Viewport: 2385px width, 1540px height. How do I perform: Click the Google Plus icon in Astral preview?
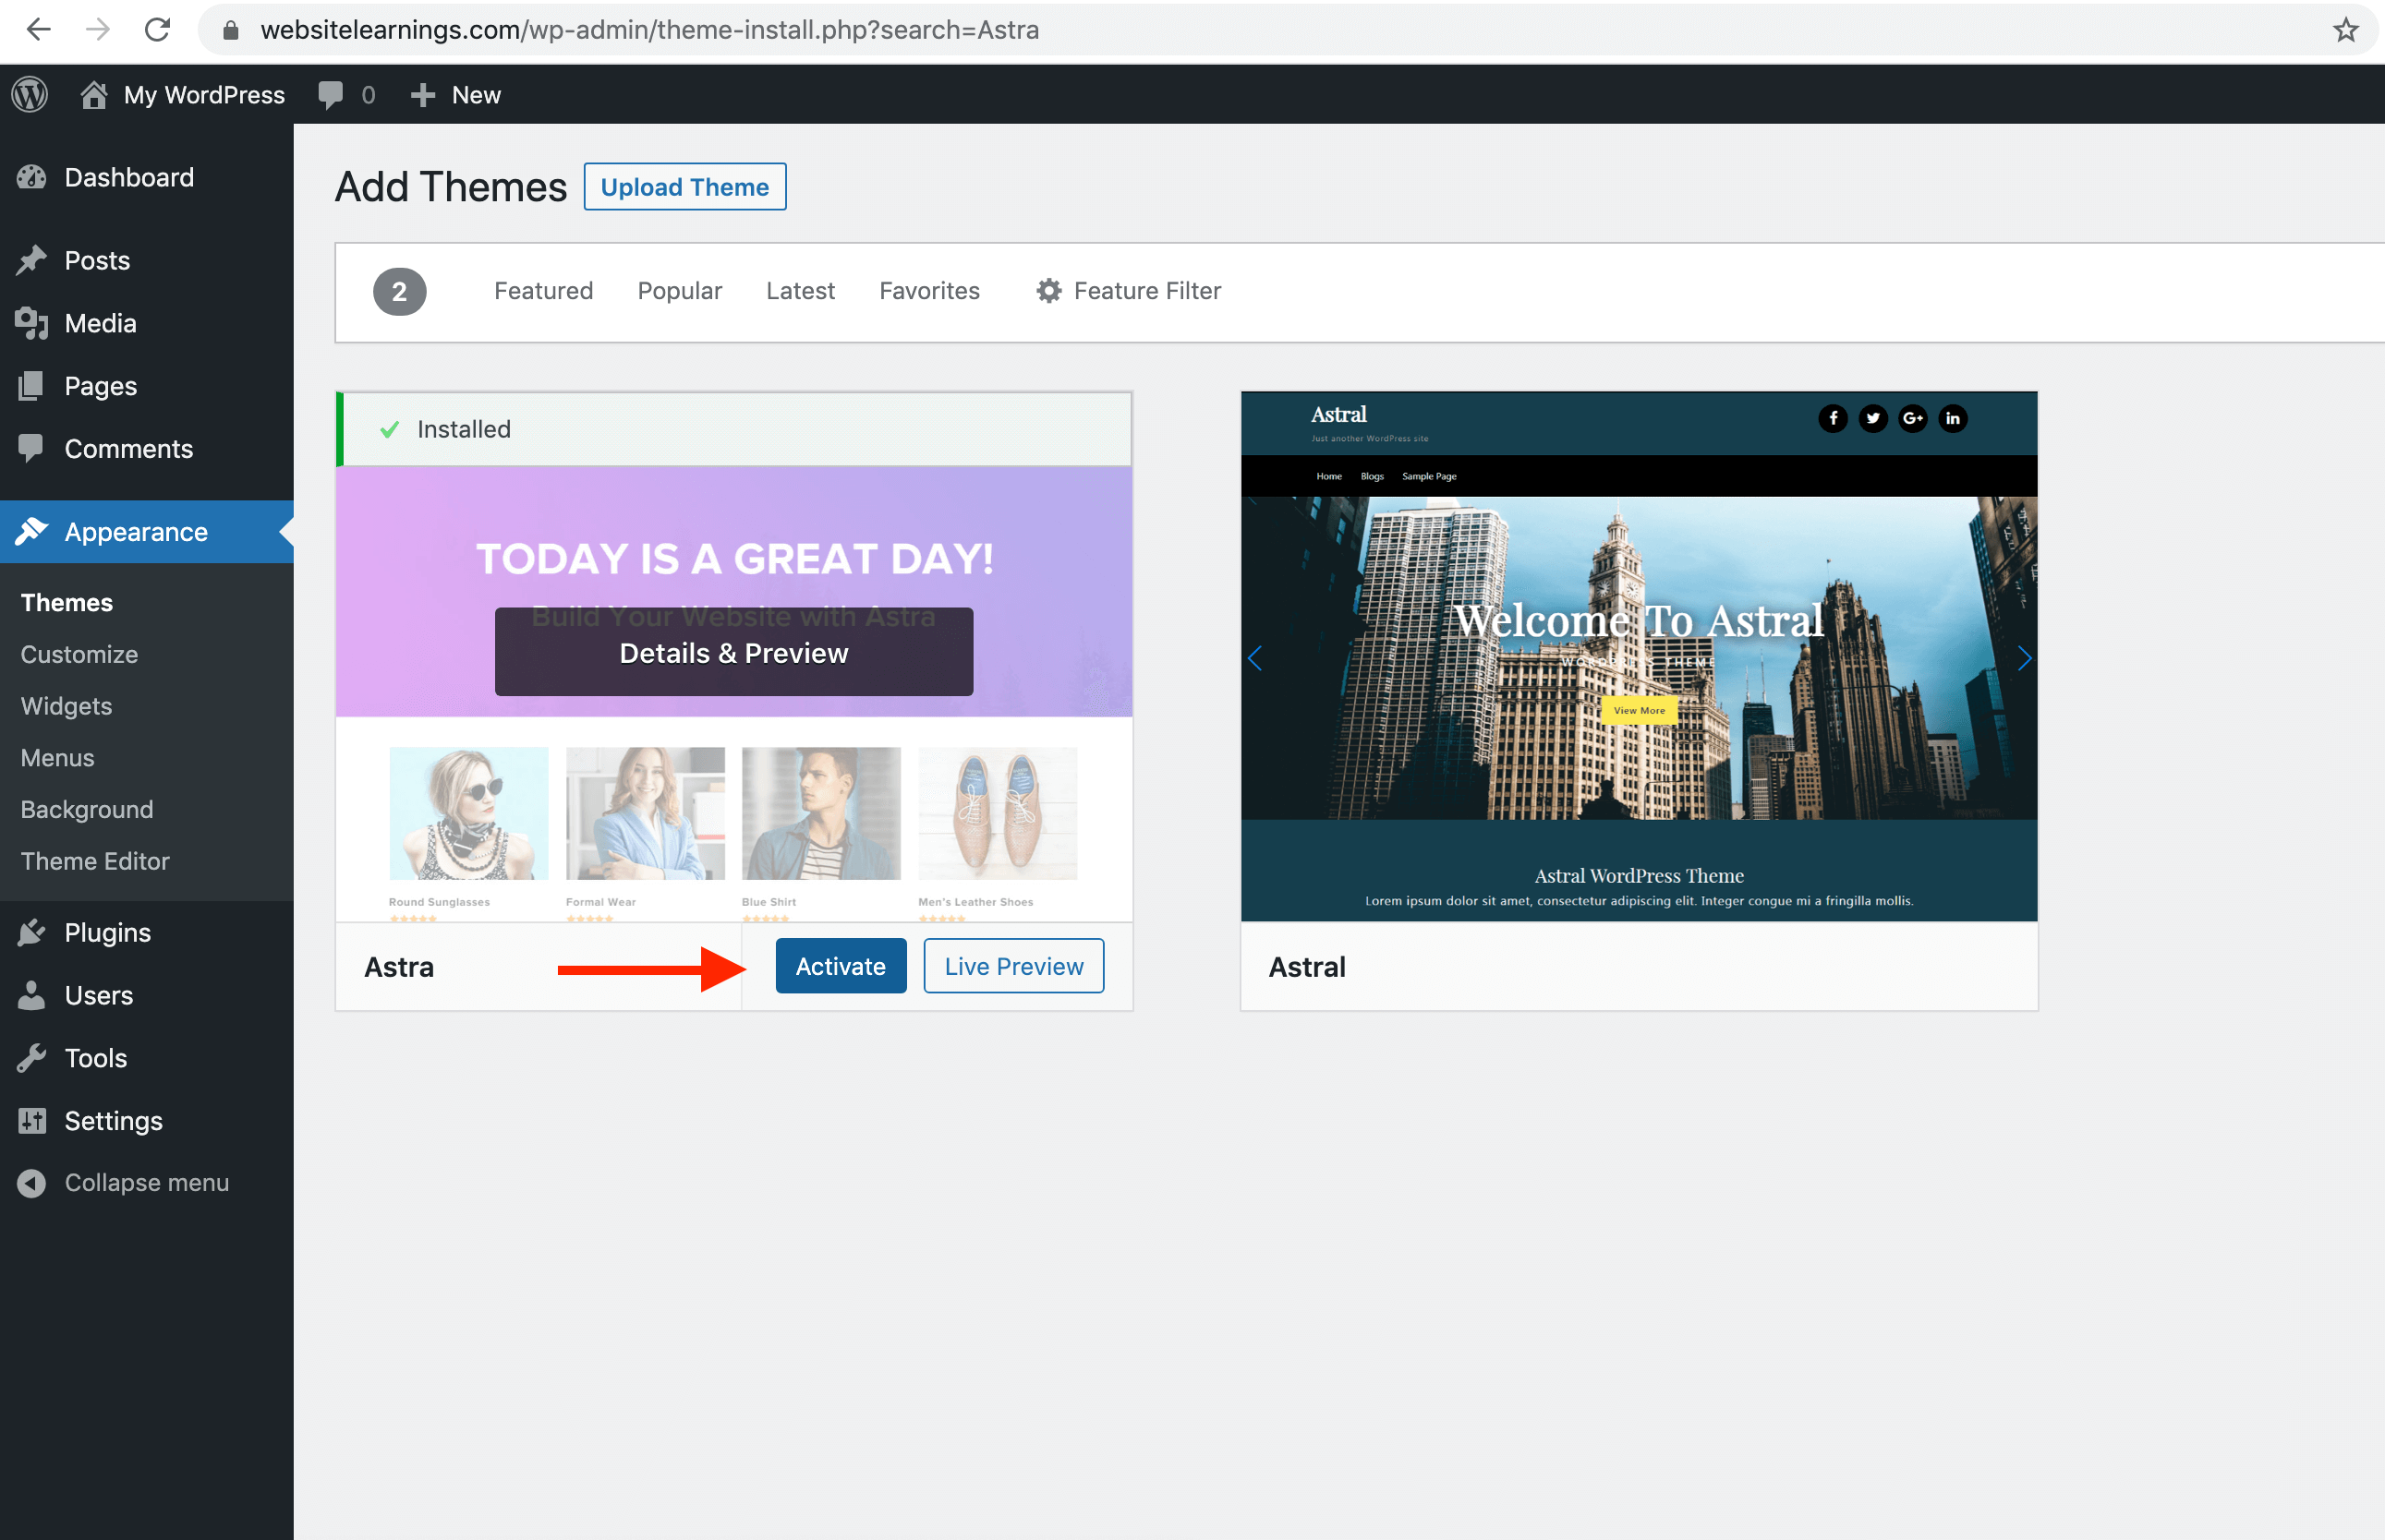[x=1913, y=418]
